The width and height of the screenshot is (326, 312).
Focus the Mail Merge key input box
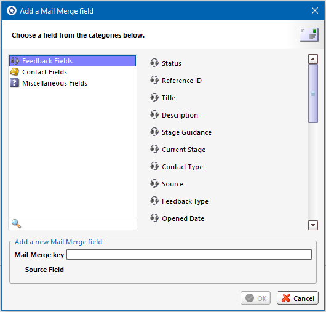(189, 254)
